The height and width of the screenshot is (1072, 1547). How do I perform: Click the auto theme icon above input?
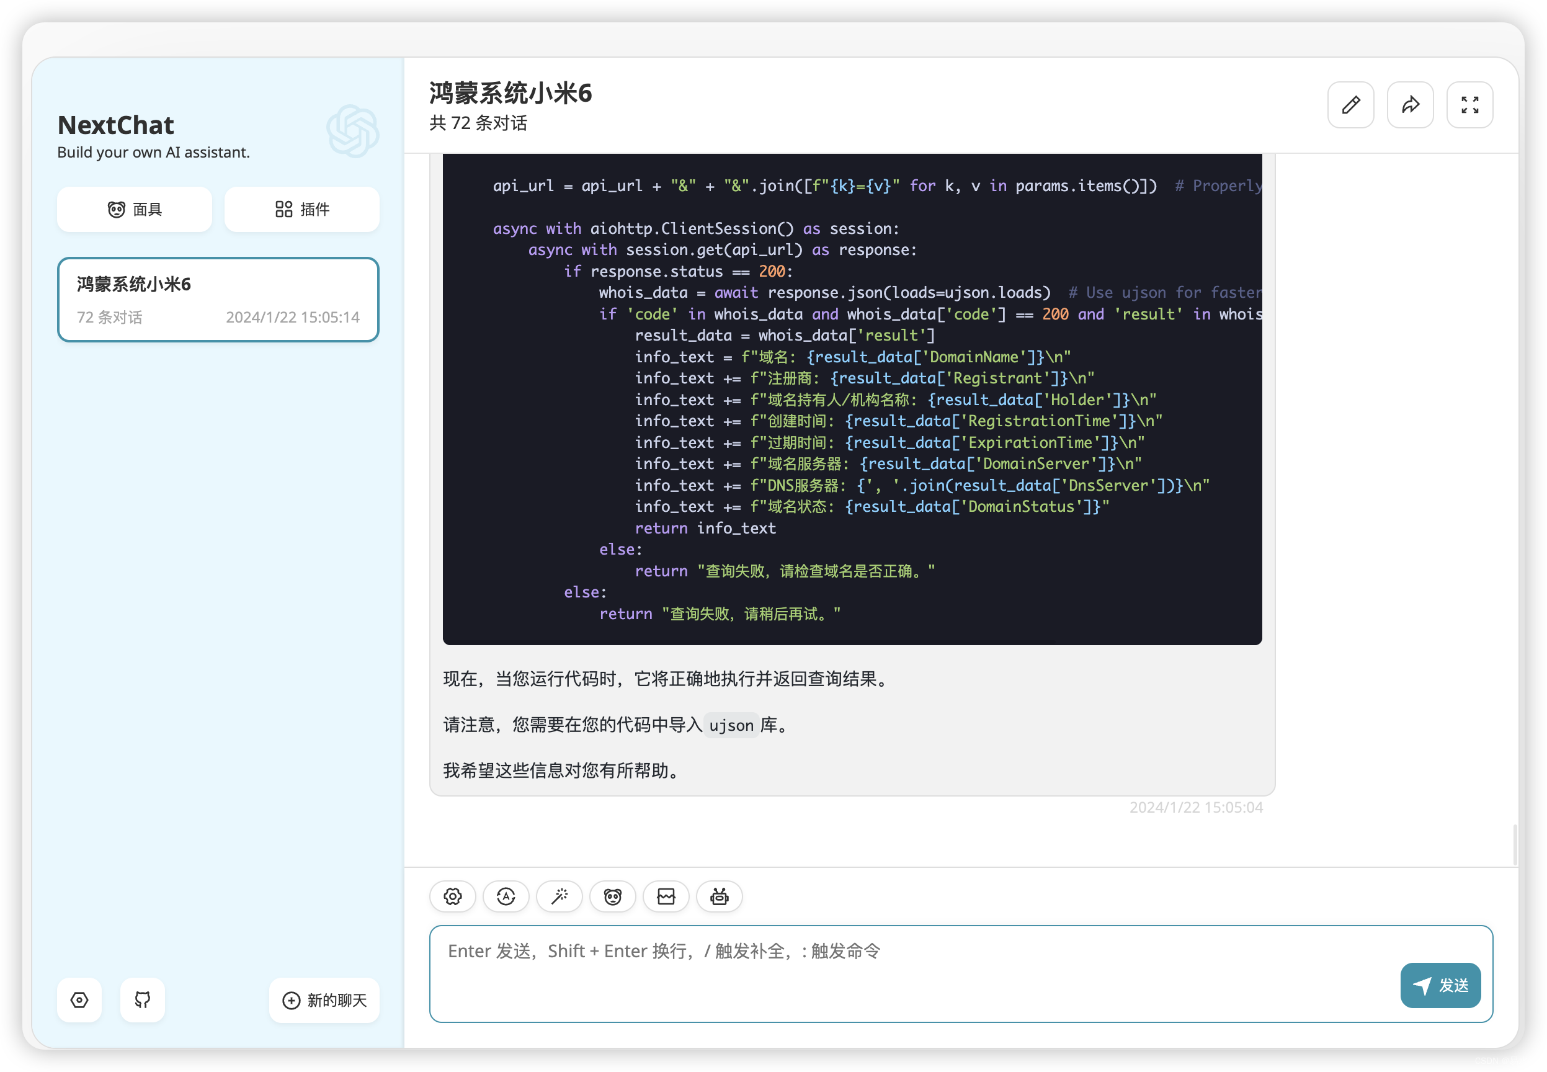click(x=506, y=896)
